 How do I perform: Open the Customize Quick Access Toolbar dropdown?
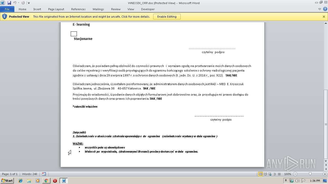29,3
